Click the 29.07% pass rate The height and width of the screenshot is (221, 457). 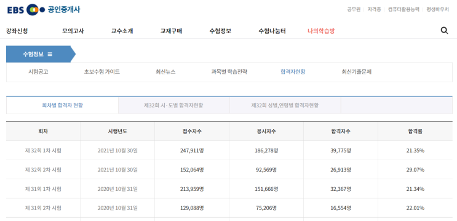tap(415, 170)
